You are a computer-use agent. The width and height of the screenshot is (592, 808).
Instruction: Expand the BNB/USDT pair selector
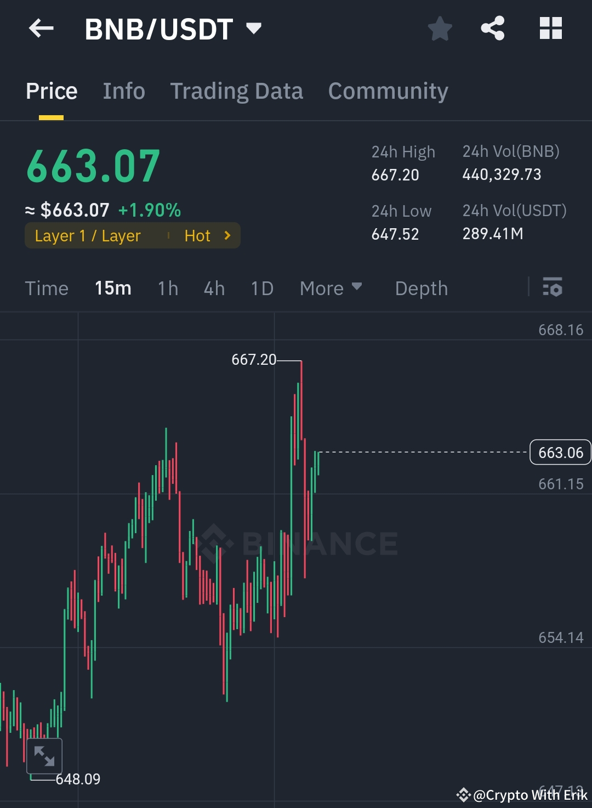click(x=253, y=29)
